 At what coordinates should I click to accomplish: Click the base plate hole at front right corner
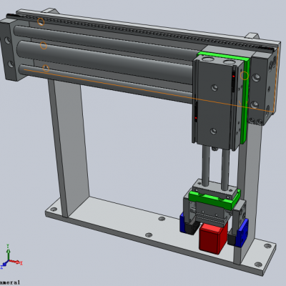[258, 265]
